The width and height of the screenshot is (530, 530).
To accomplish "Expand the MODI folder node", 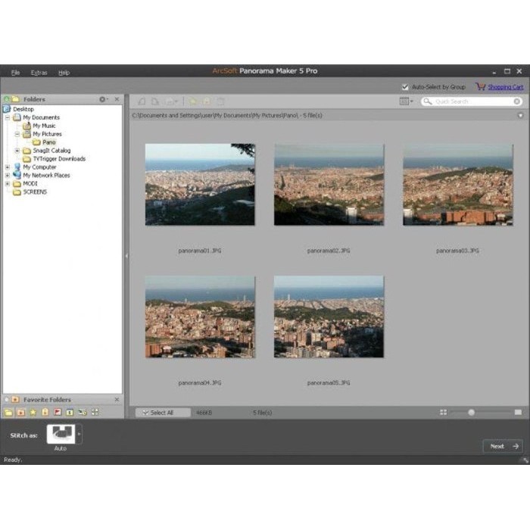I will [x=7, y=183].
